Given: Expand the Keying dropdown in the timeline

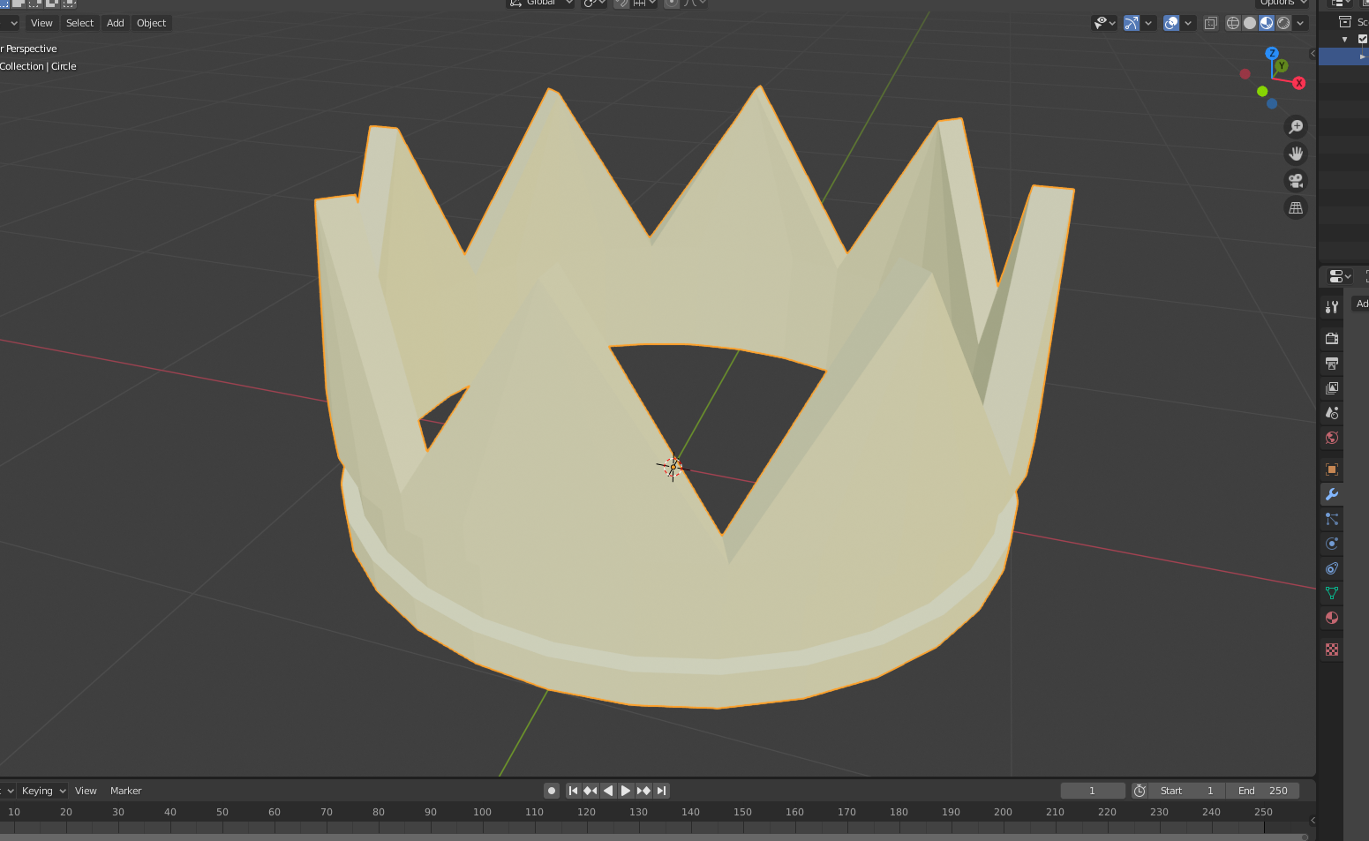Looking at the screenshot, I should pyautogui.click(x=39, y=791).
